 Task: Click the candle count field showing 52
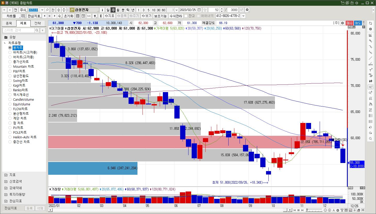pos(214,10)
